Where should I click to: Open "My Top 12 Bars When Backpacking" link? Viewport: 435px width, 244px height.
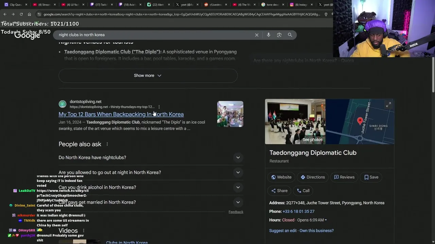[x=121, y=114]
